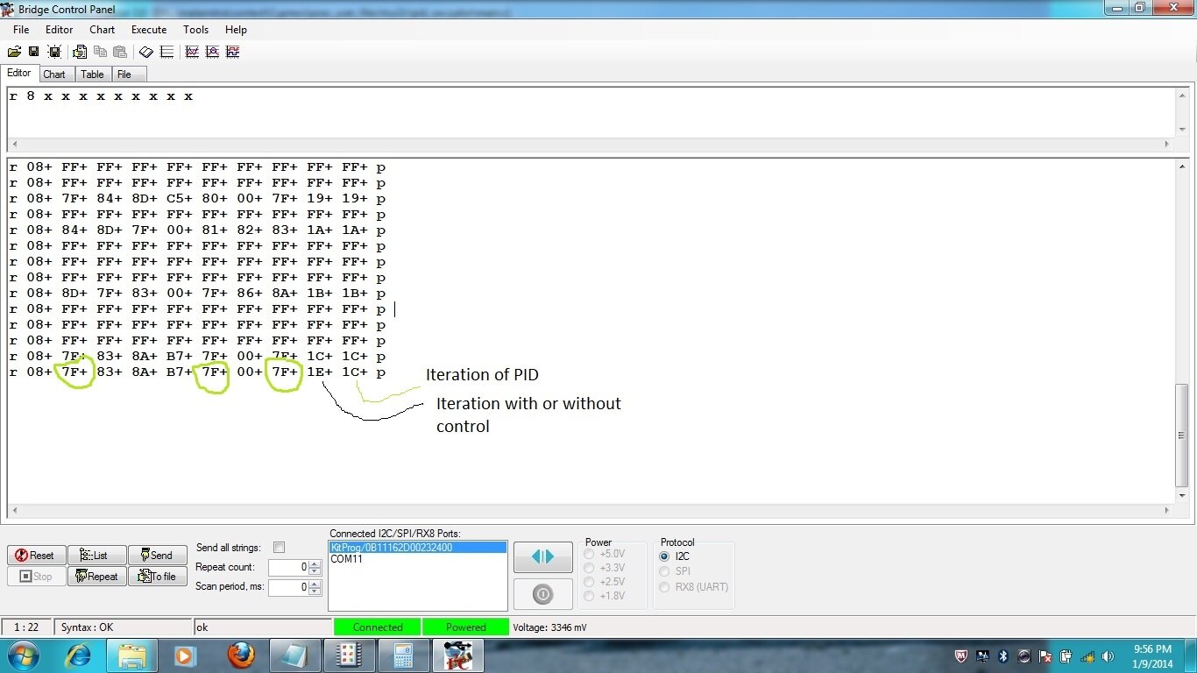This screenshot has height=673, width=1197.
Task: Select the +5.0V power radio button
Action: click(589, 554)
